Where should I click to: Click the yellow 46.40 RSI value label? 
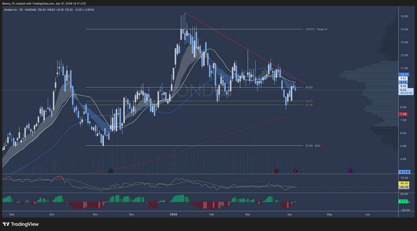[404, 183]
